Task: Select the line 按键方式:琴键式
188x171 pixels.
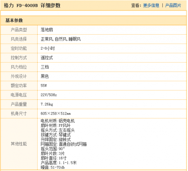Action: (56, 135)
